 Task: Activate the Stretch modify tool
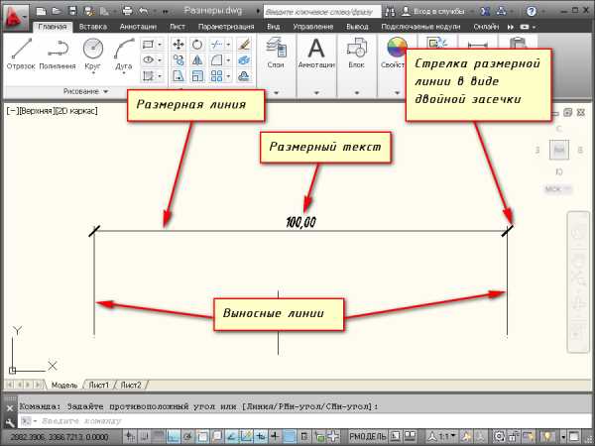click(x=178, y=76)
